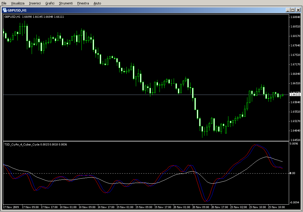Click the 19 Nov 17:00 time axis label

pos(163,207)
